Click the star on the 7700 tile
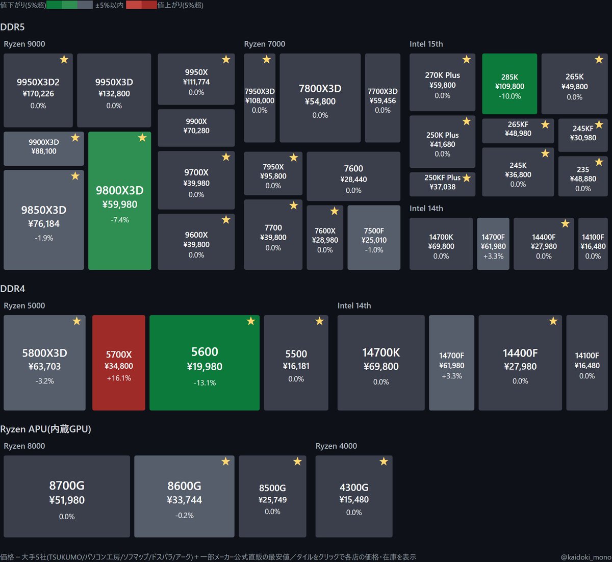This screenshot has width=612, height=562. pyautogui.click(x=293, y=206)
